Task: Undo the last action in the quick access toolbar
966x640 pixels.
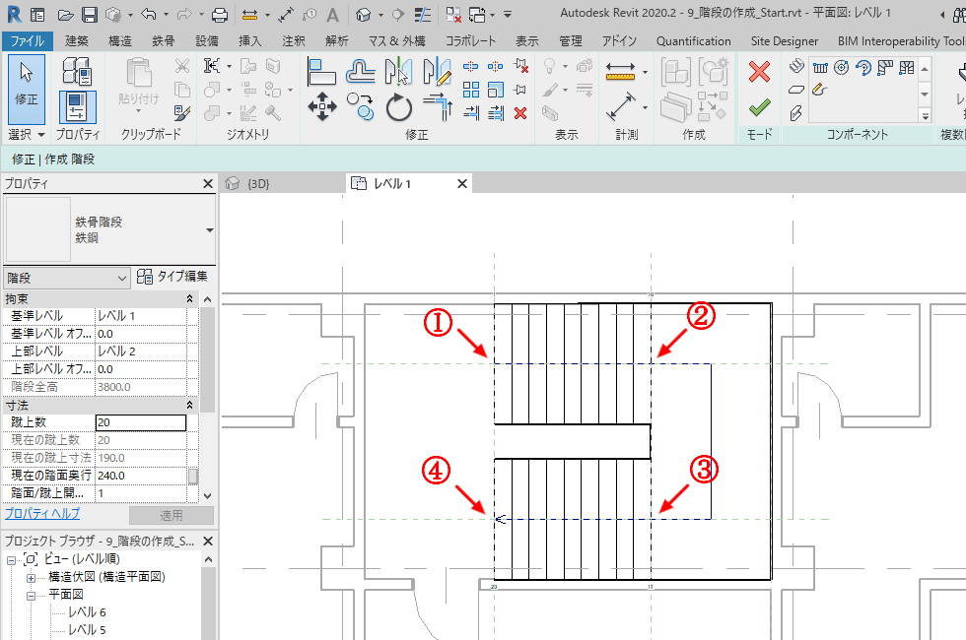Action: point(149,14)
